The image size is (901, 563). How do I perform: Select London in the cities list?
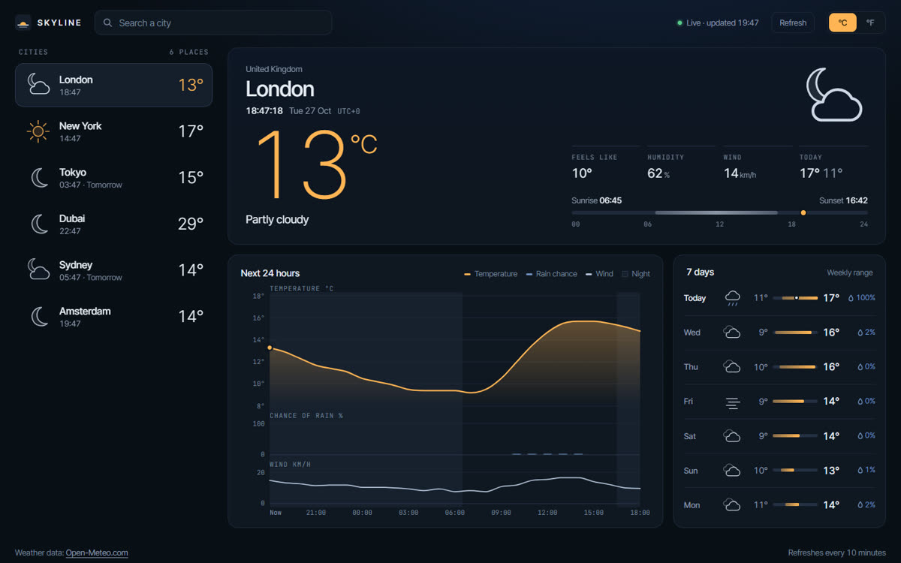tap(114, 85)
